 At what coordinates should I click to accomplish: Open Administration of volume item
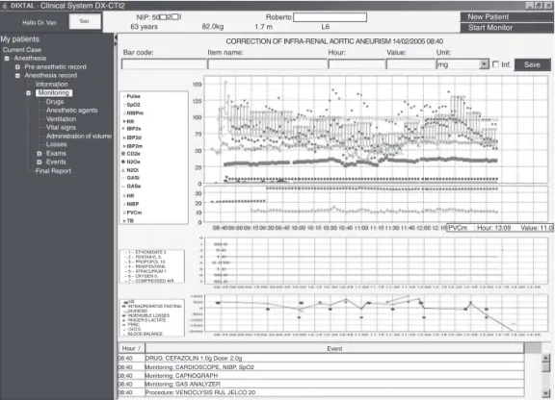pos(79,136)
